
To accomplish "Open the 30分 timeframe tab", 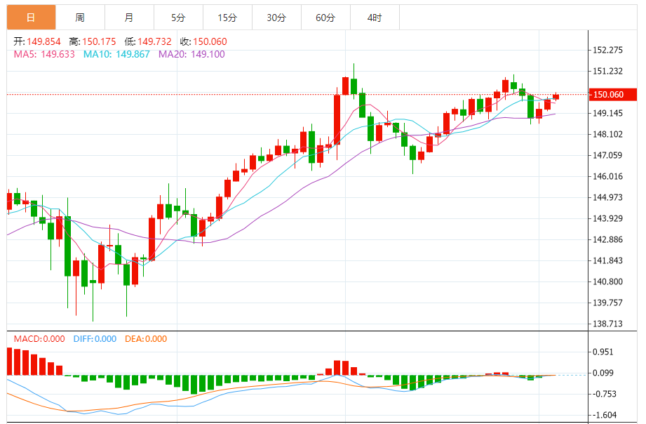I will (x=276, y=18).
